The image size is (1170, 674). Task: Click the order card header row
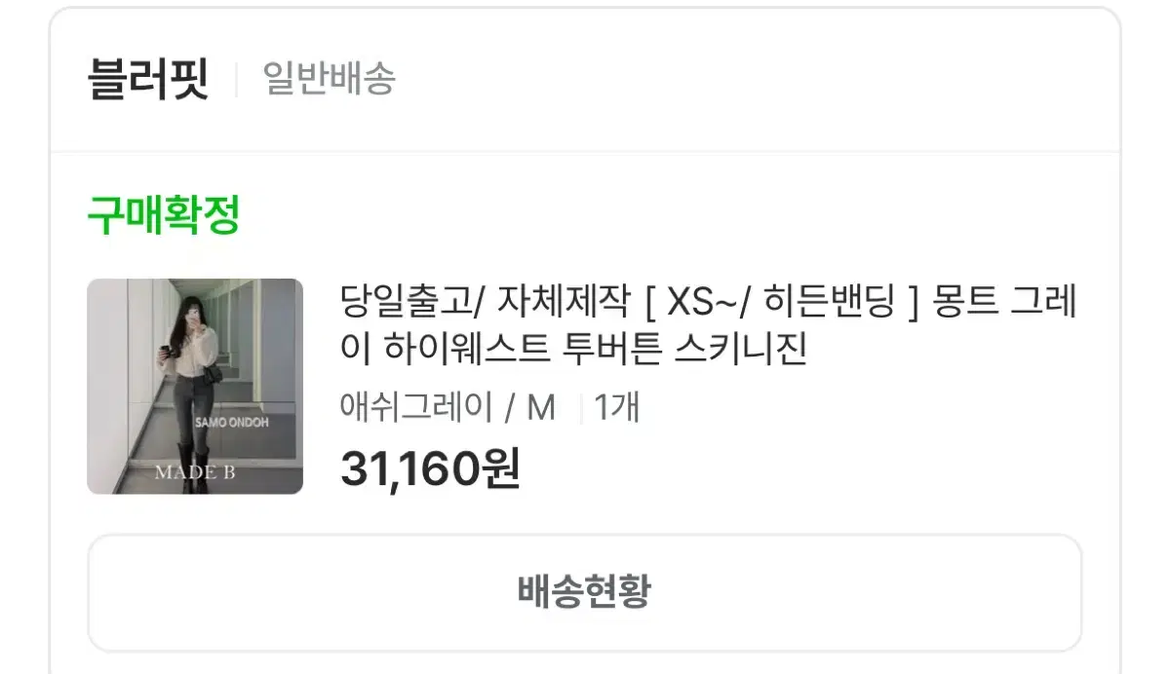(x=585, y=80)
